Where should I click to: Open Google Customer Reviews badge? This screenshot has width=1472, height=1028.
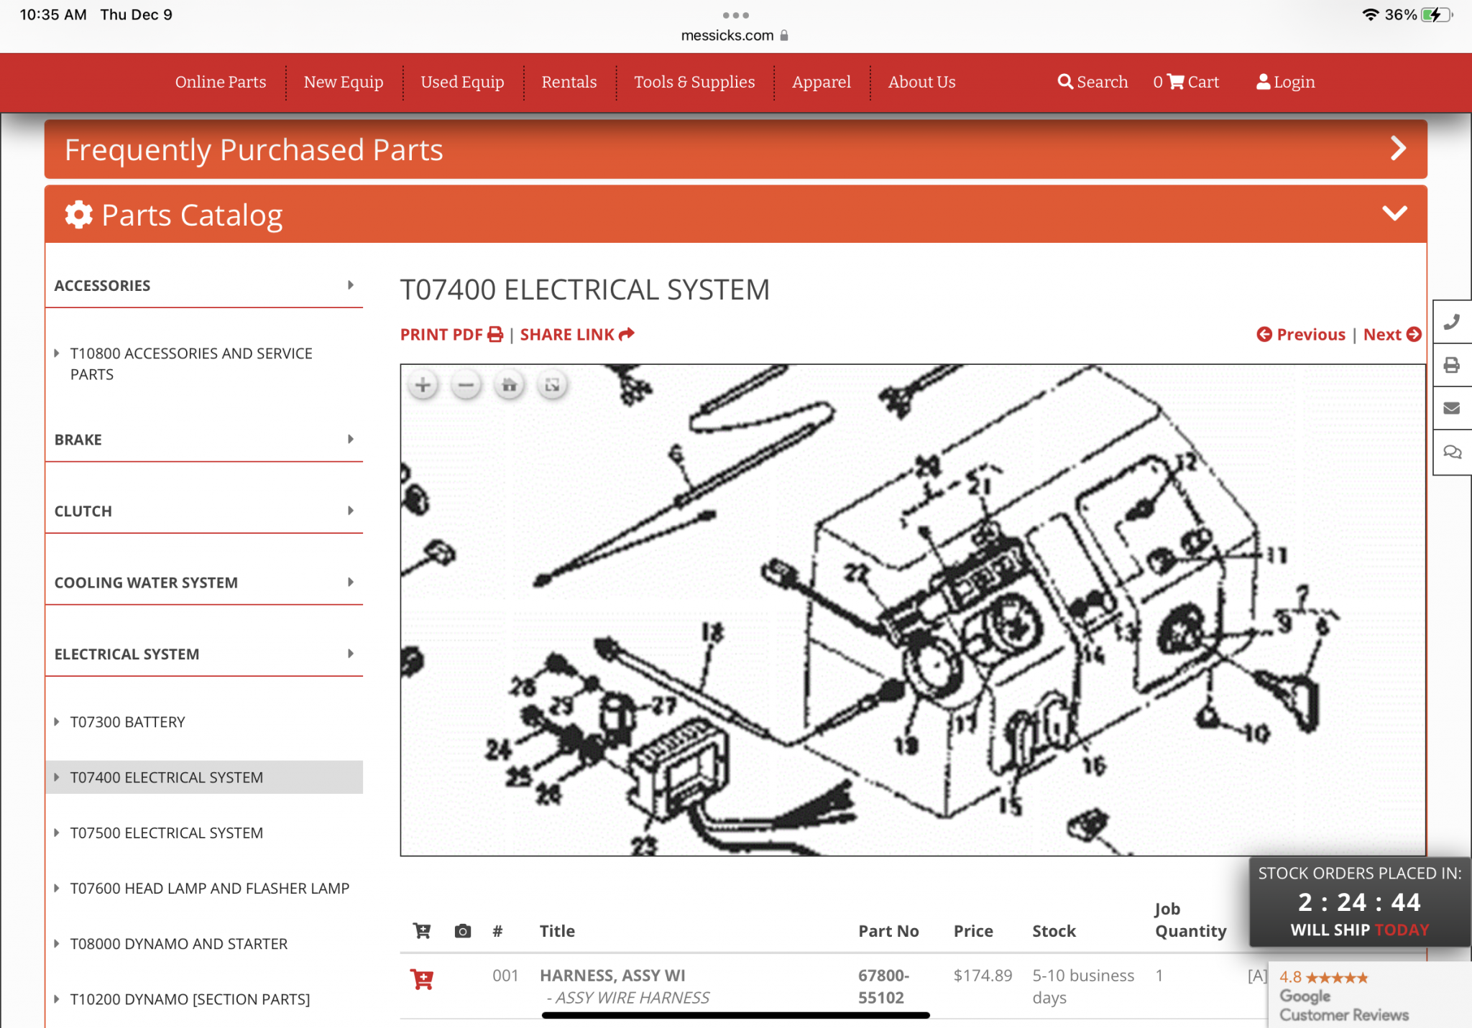1370,996
